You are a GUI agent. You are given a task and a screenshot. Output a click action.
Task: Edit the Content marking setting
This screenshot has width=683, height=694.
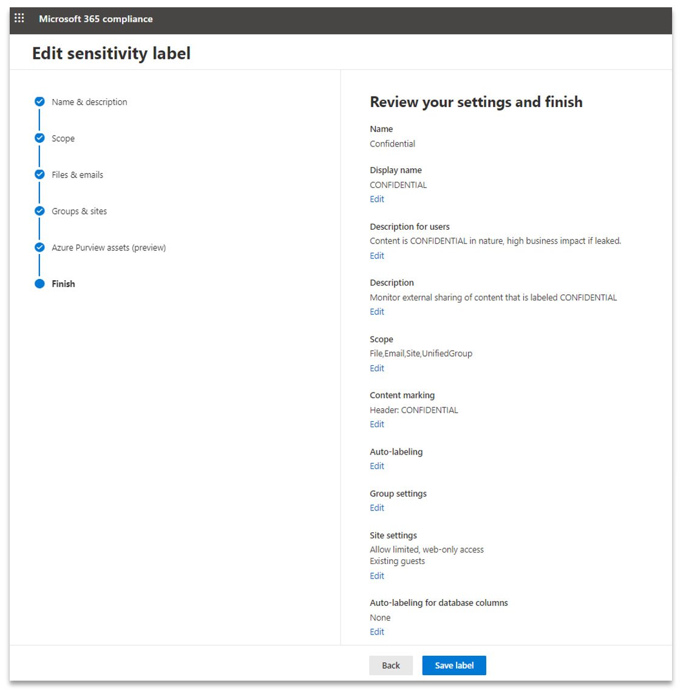pos(377,424)
